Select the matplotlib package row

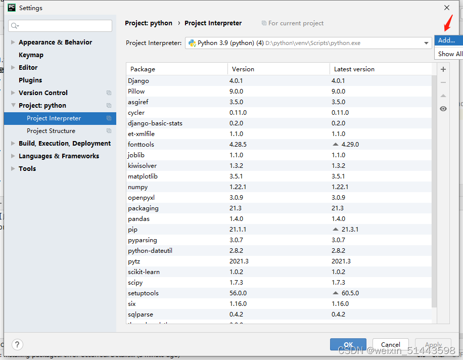[x=279, y=176]
